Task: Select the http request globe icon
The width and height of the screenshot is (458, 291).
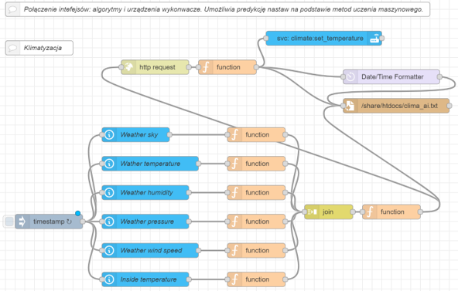Action: pos(128,67)
